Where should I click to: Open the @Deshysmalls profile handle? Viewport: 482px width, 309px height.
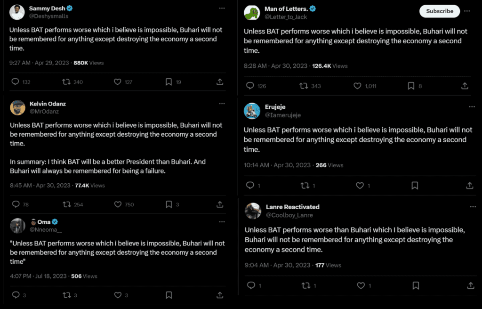[48, 16]
